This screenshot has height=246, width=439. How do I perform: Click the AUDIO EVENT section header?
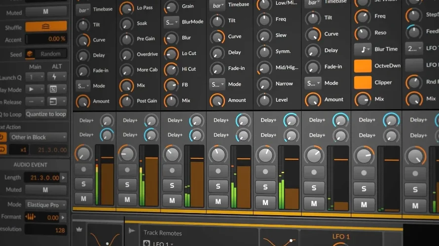30,165
